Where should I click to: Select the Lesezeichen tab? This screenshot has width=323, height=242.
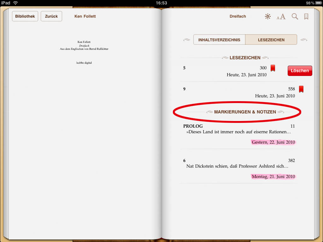[271, 40]
